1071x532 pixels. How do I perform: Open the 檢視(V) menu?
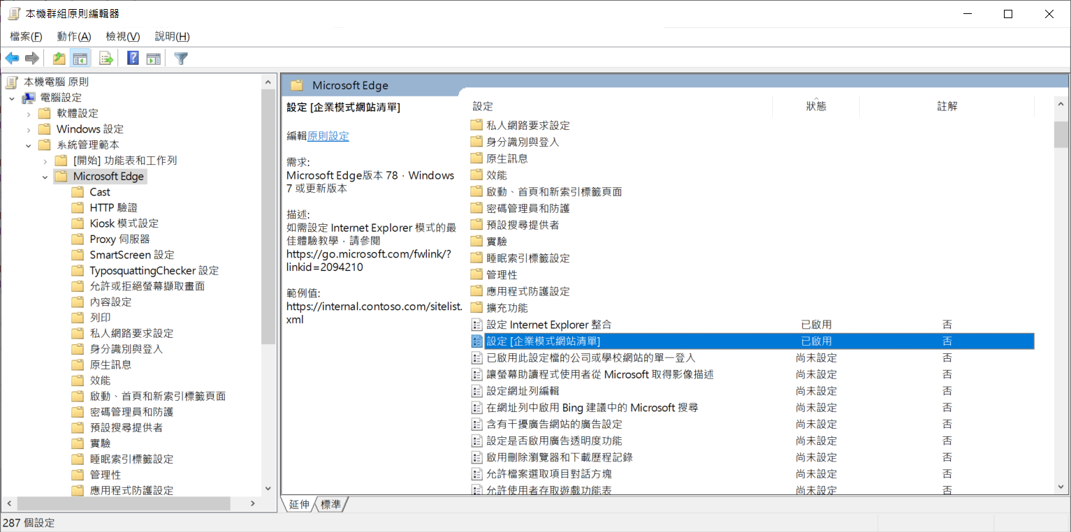[x=122, y=36]
